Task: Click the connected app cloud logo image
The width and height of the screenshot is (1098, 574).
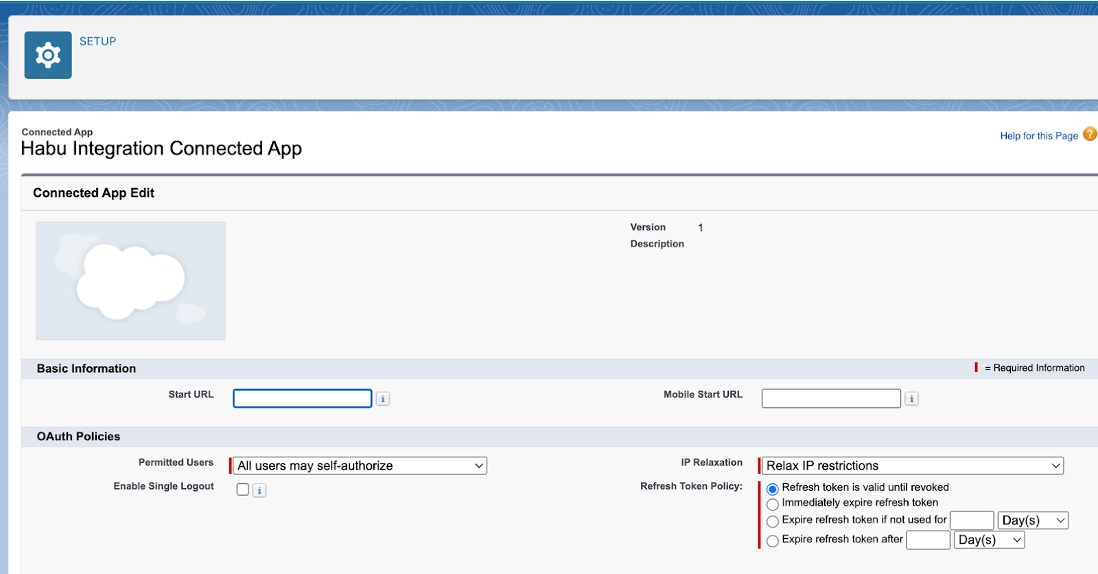Action: 130,281
